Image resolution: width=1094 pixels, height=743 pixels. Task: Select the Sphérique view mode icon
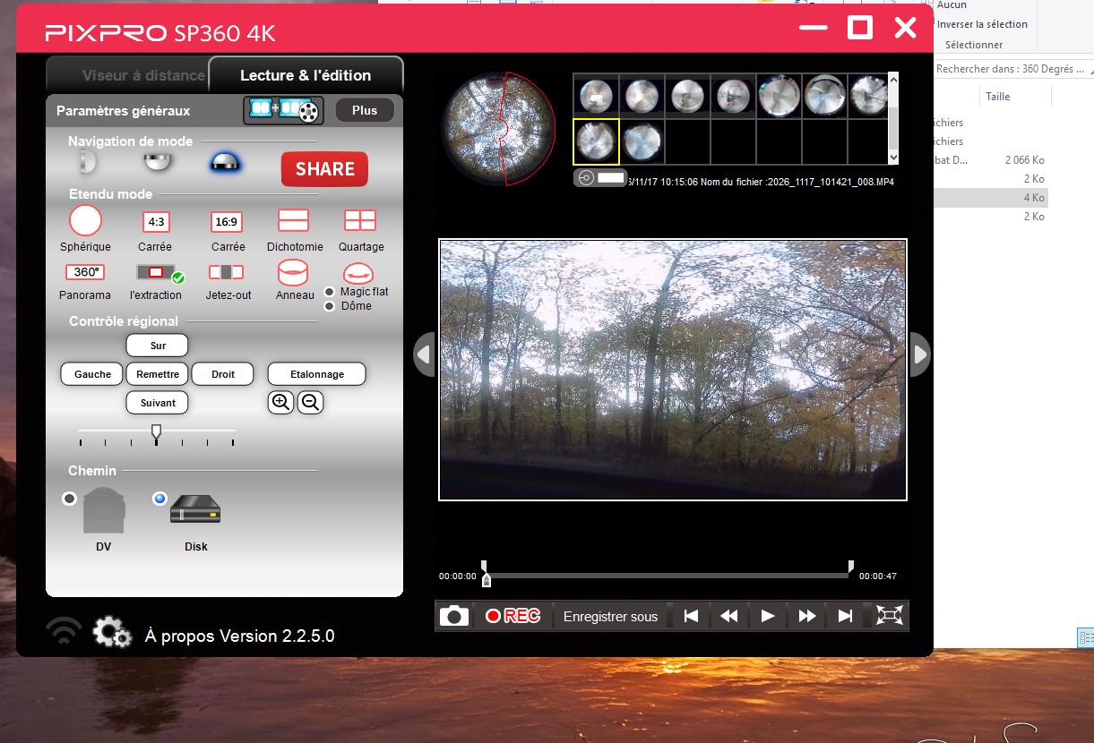pyautogui.click(x=85, y=220)
